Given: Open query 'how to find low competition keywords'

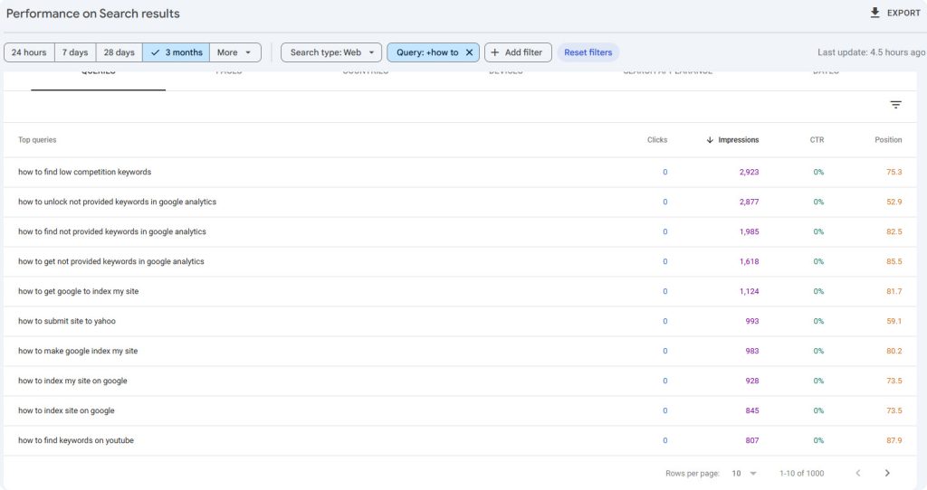Looking at the screenshot, I should tap(84, 172).
